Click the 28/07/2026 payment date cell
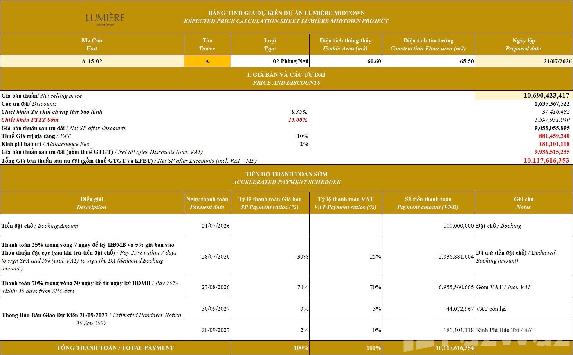Screen dimensions: 573x355 point(207,256)
